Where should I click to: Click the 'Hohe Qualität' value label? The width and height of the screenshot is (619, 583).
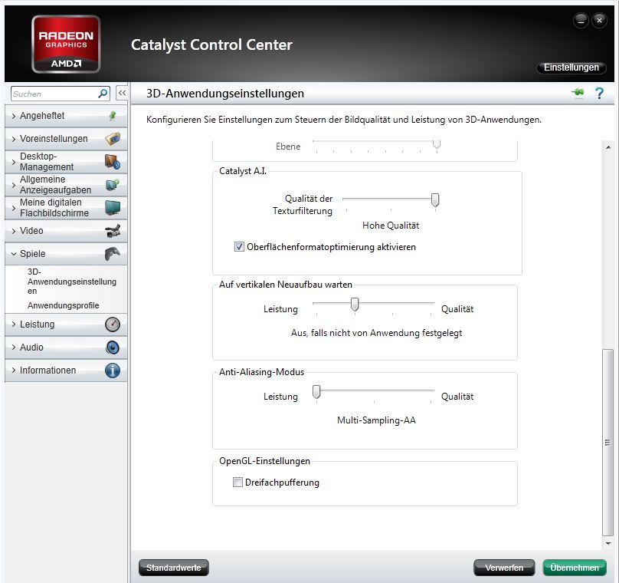391,226
